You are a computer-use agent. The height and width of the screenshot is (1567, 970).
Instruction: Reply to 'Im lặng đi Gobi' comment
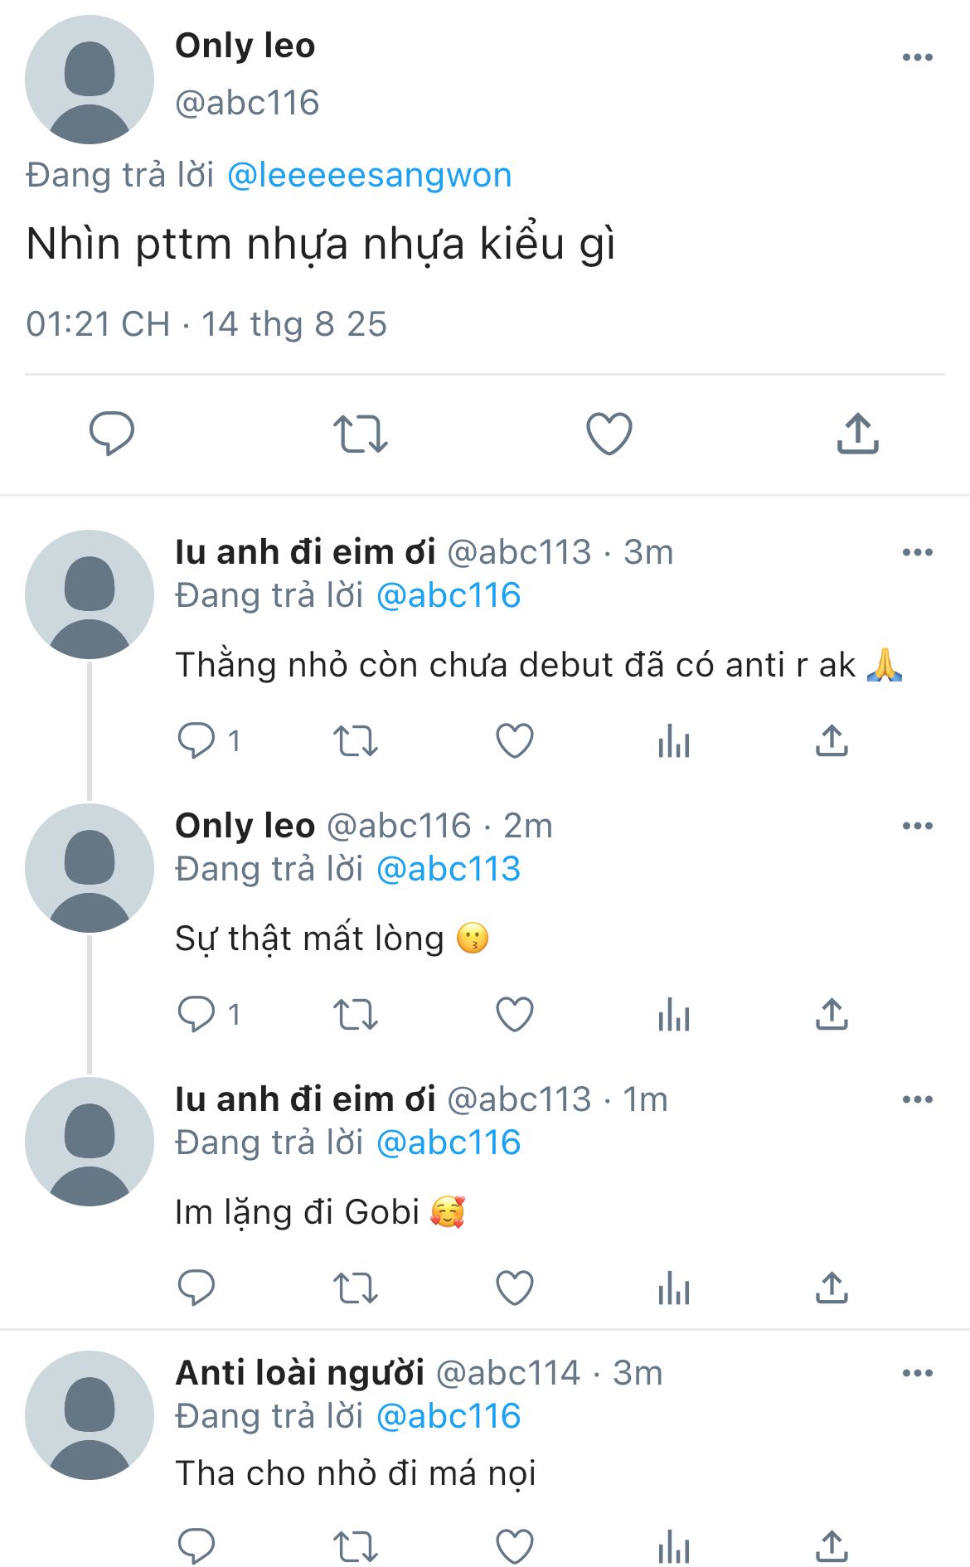(196, 1288)
